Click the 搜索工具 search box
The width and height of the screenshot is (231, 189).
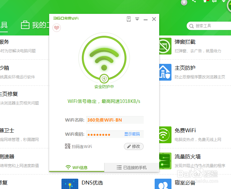coord(209,26)
